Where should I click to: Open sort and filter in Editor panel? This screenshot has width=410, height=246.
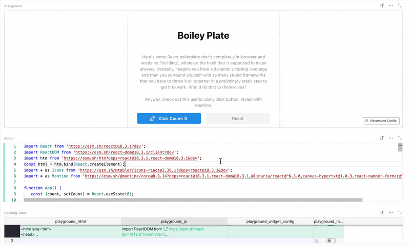click(x=382, y=138)
